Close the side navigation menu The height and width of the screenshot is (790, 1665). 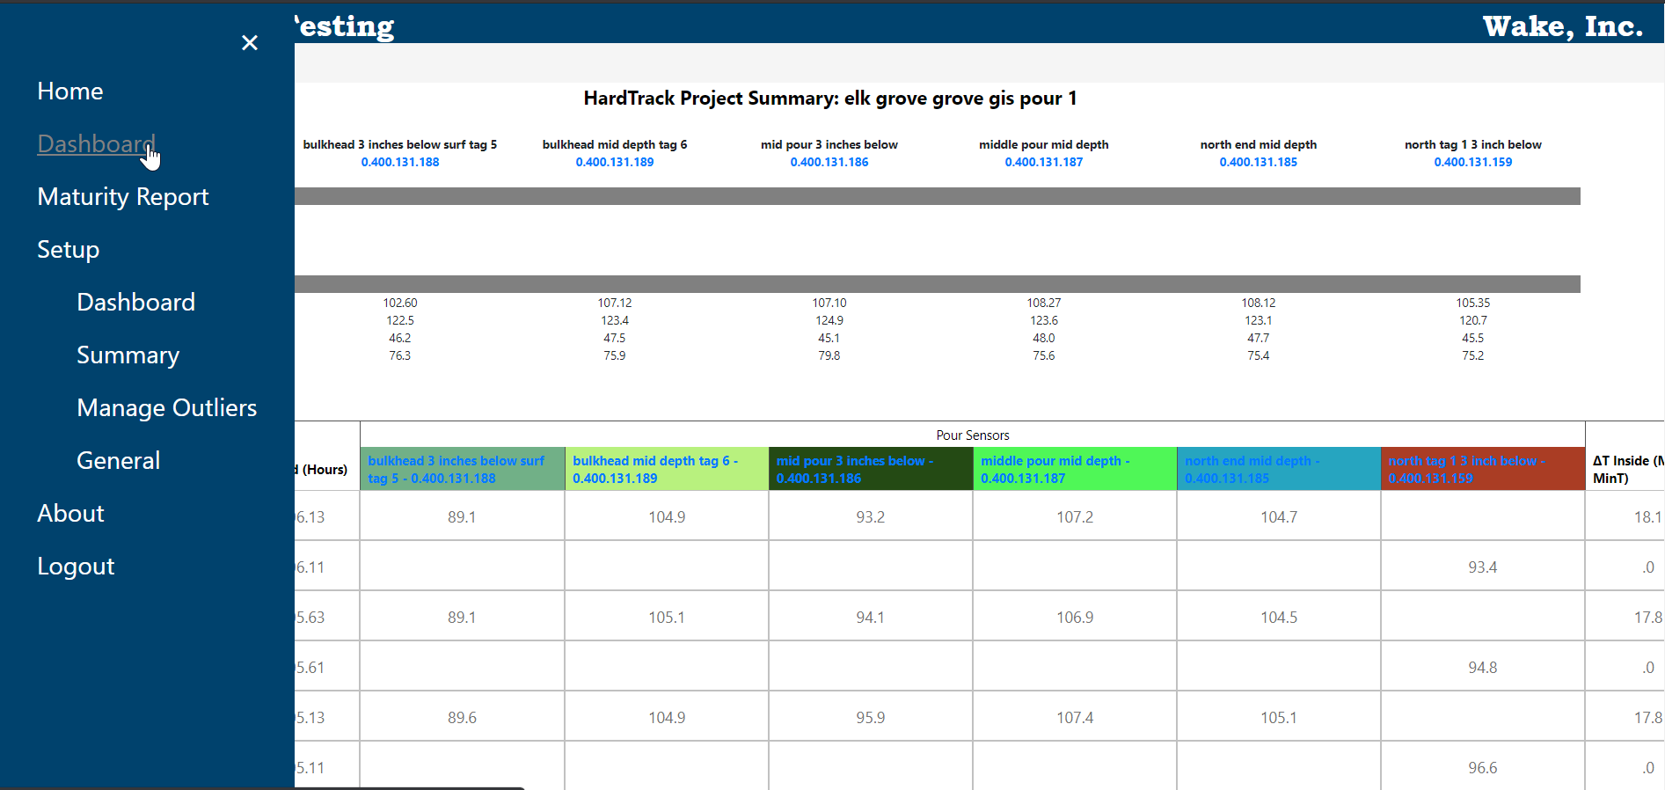250,43
